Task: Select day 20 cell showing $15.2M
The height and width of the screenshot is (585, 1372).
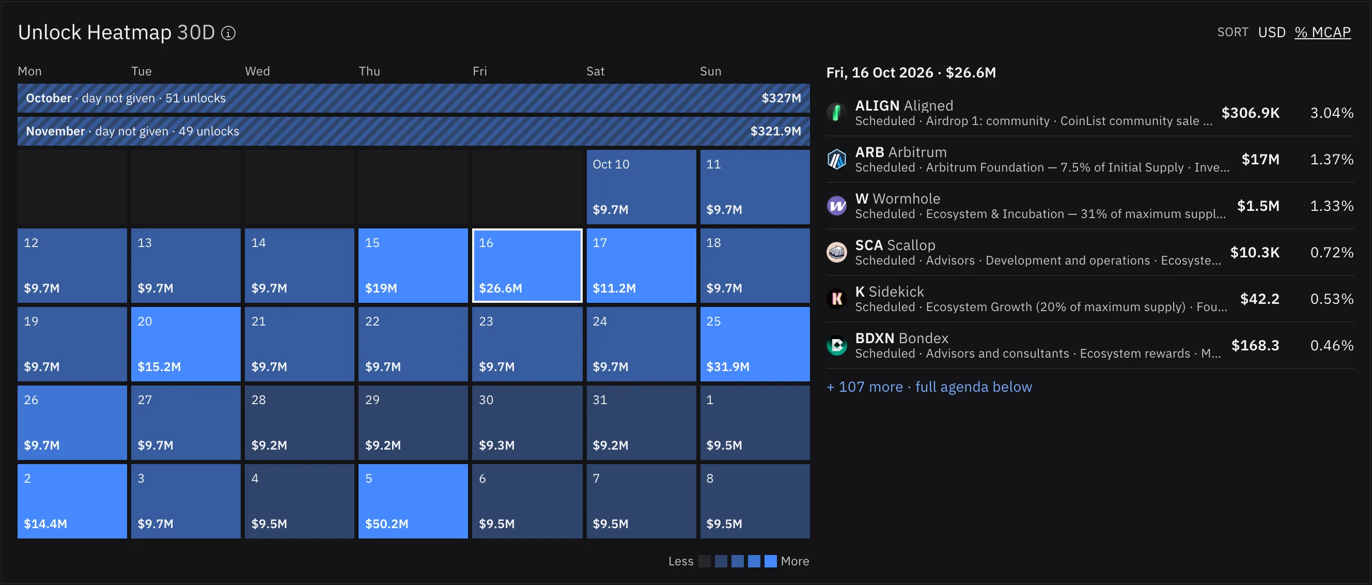Action: [x=185, y=344]
